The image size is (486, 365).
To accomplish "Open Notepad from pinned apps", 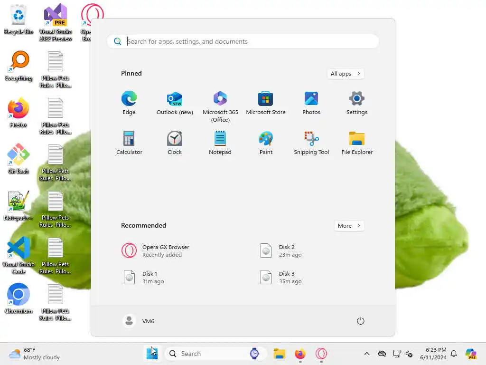I will coord(220,143).
